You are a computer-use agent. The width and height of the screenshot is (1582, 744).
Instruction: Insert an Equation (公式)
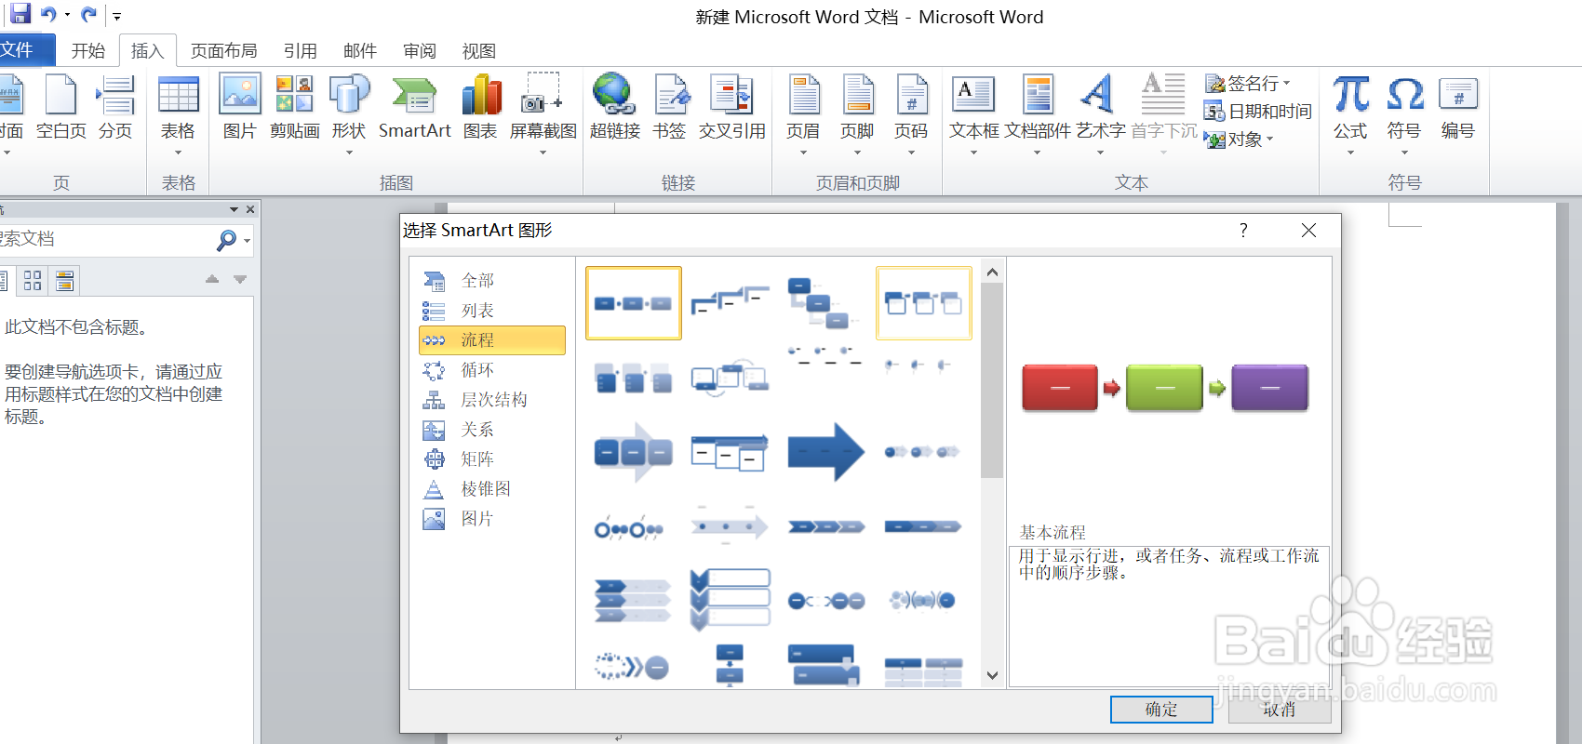(x=1350, y=115)
